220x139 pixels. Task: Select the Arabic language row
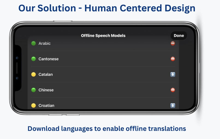pyautogui.click(x=103, y=43)
